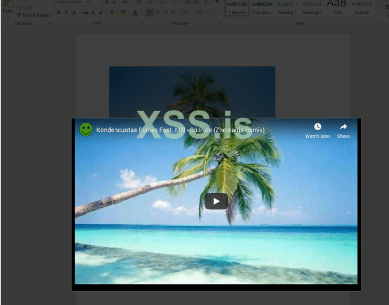This screenshot has height=305, width=389.
Task: Decrease paragraph indent
Action: click(x=188, y=2)
